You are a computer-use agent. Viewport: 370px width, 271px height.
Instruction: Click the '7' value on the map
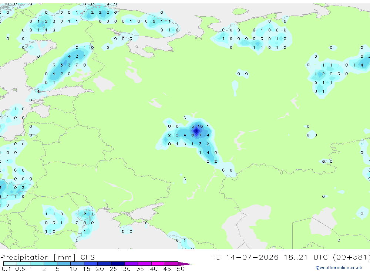200,135
